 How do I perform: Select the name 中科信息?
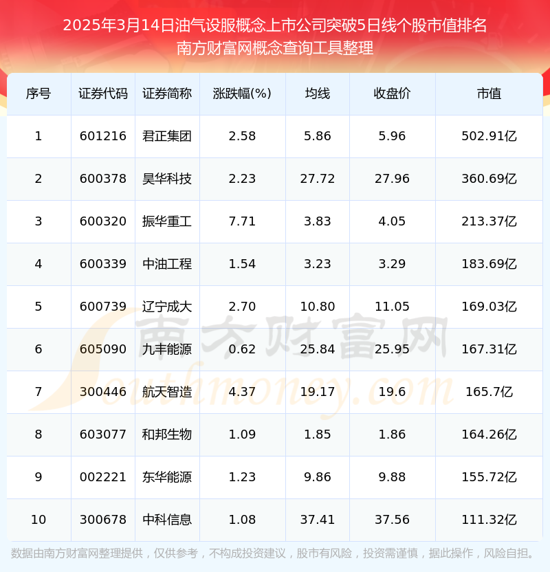(167, 520)
